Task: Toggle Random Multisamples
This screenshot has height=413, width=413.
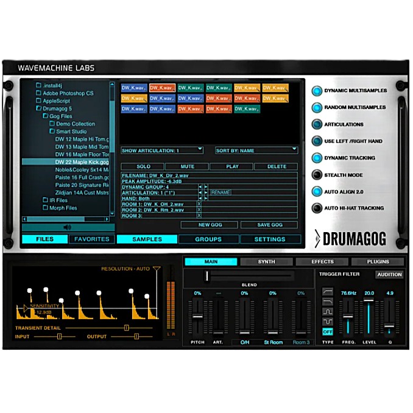Action: click(x=317, y=107)
